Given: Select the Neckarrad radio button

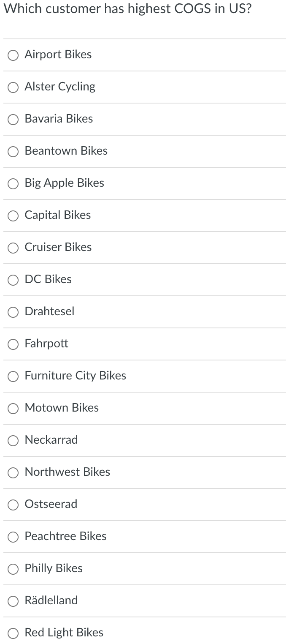Looking at the screenshot, I should 13,441.
